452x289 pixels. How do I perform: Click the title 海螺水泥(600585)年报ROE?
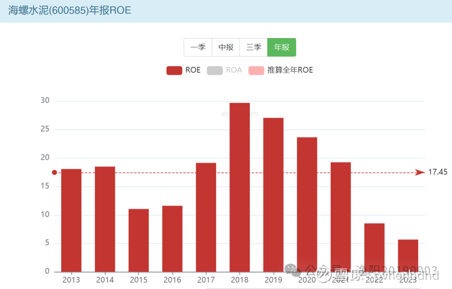tap(70, 10)
